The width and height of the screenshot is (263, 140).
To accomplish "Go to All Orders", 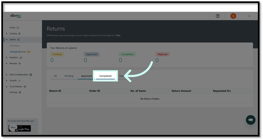I will (15, 46).
